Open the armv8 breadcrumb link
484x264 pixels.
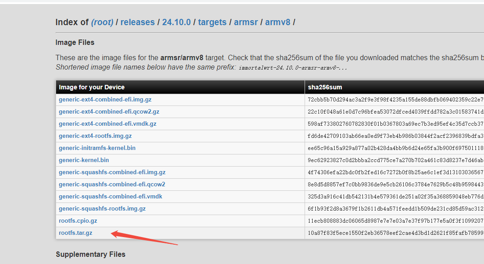278,22
